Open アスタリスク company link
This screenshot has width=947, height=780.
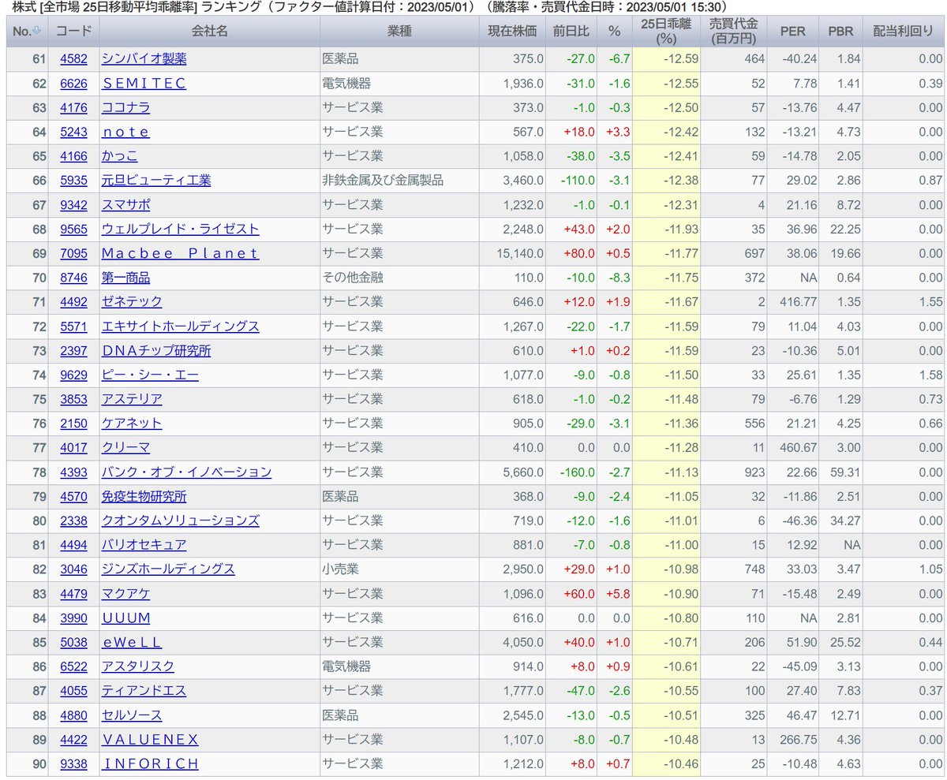pyautogui.click(x=138, y=667)
